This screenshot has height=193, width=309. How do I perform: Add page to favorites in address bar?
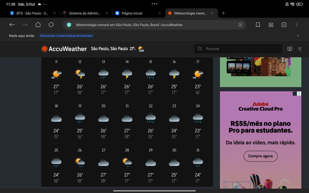click(x=240, y=25)
